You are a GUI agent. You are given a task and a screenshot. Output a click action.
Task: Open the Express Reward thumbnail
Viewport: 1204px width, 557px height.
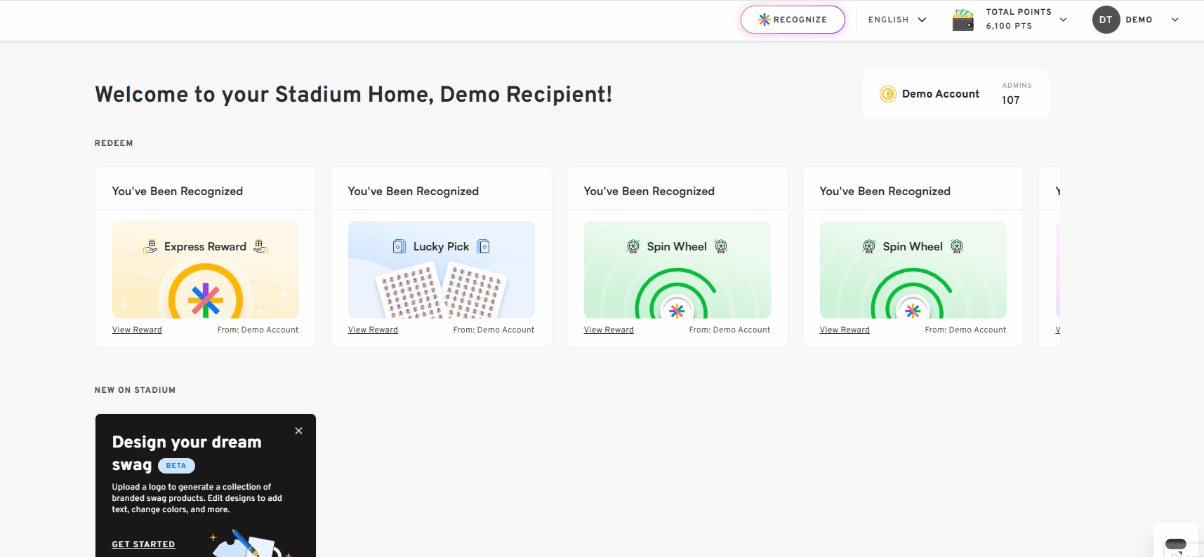tap(206, 270)
